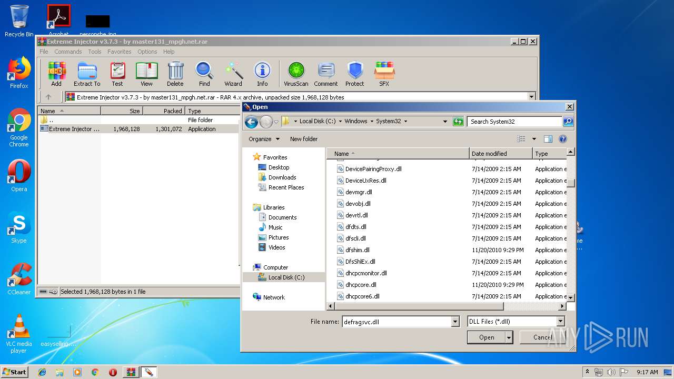
Task: Click the Open button's split arrow
Action: 509,337
